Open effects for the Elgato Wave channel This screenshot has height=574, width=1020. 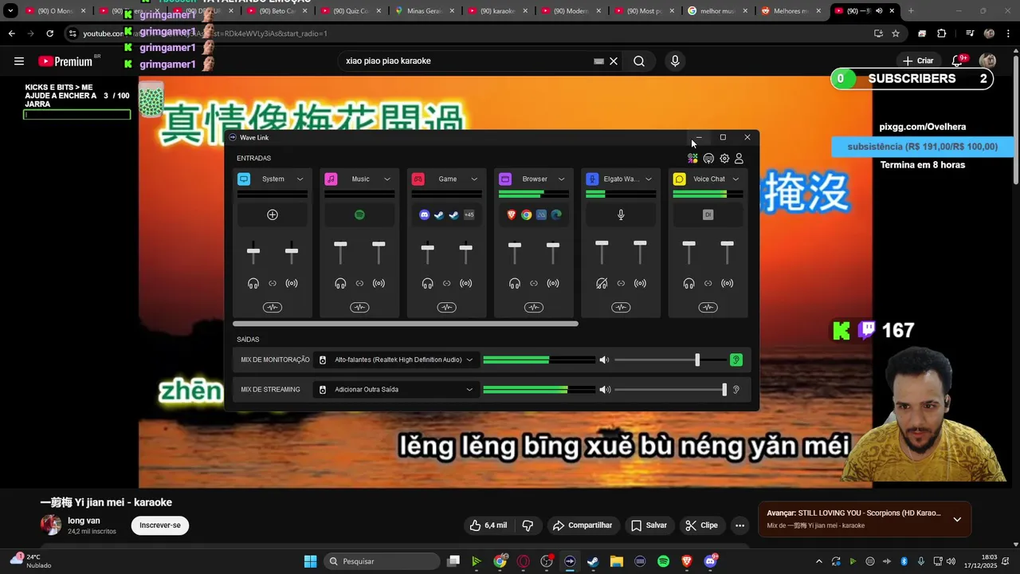coord(621,308)
